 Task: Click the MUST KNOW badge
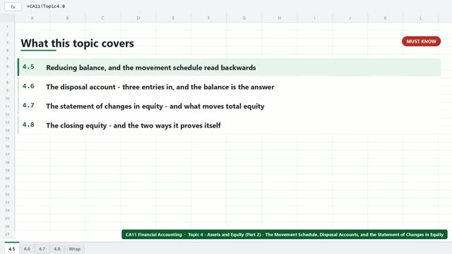(421, 42)
